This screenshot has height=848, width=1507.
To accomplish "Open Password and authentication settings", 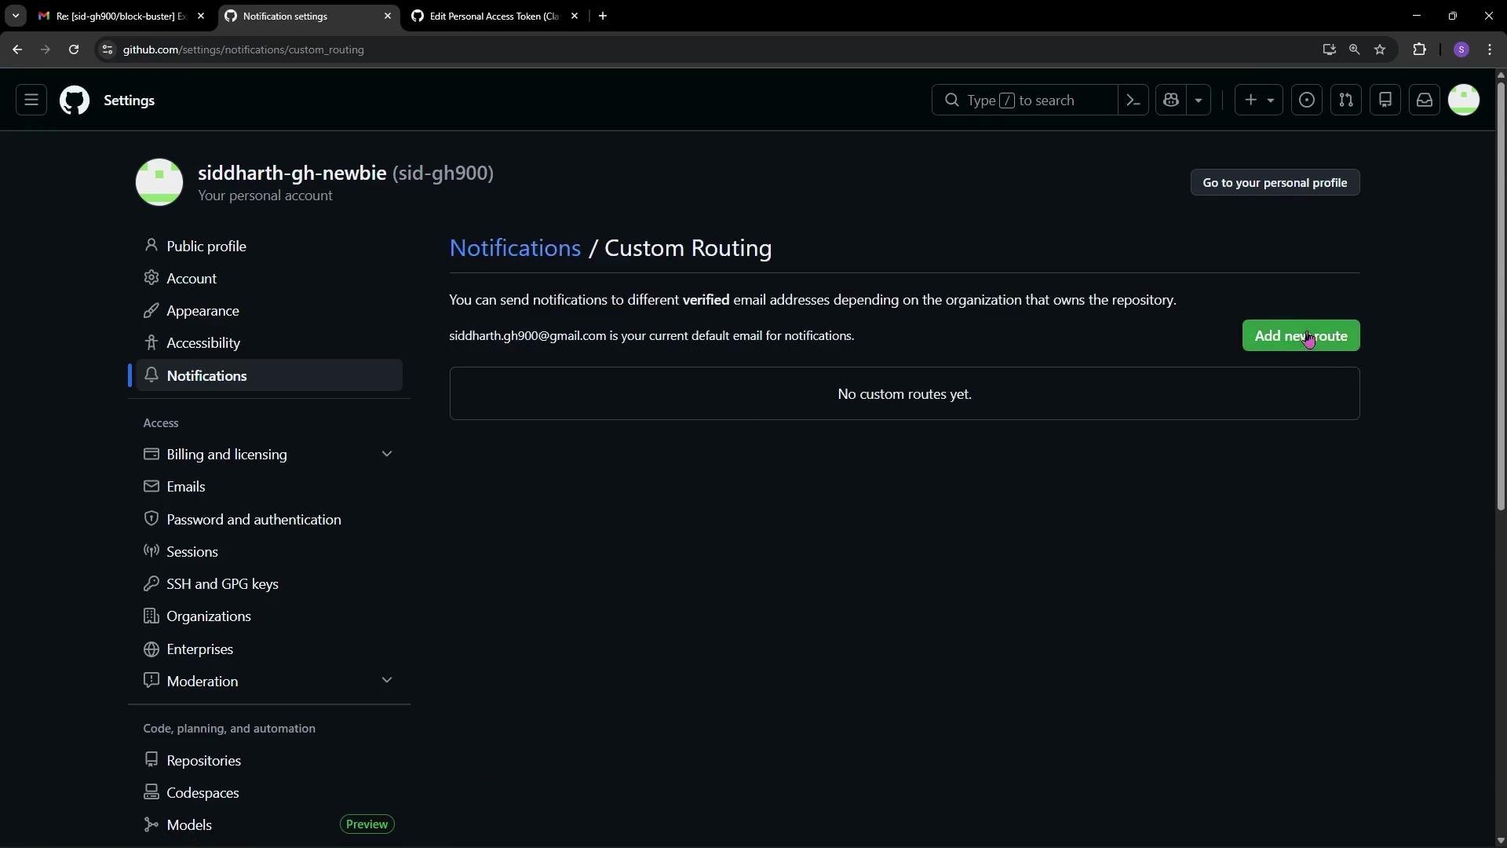I will click(269, 520).
